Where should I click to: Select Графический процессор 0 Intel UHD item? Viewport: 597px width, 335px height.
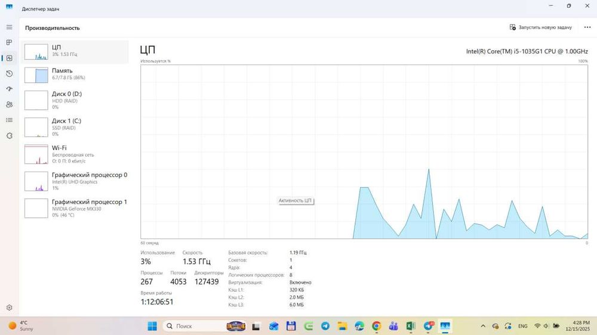(75, 181)
